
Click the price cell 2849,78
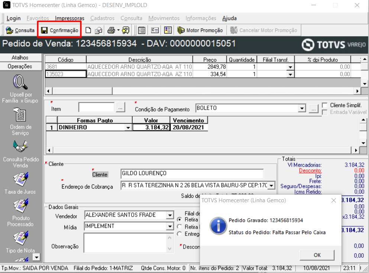point(210,67)
